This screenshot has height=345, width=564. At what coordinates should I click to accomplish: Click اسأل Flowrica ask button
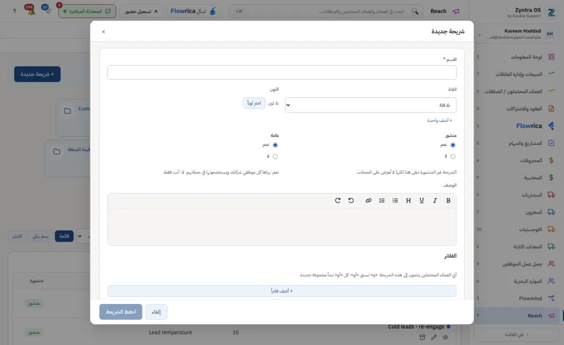193,11
